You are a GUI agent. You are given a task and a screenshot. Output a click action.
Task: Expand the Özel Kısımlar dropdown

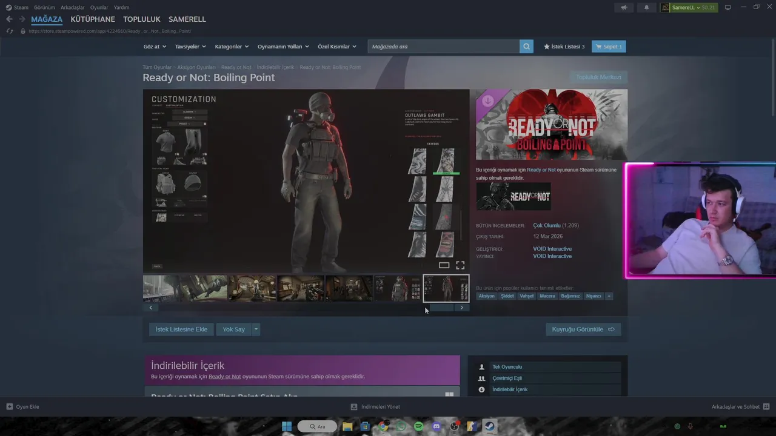[337, 47]
